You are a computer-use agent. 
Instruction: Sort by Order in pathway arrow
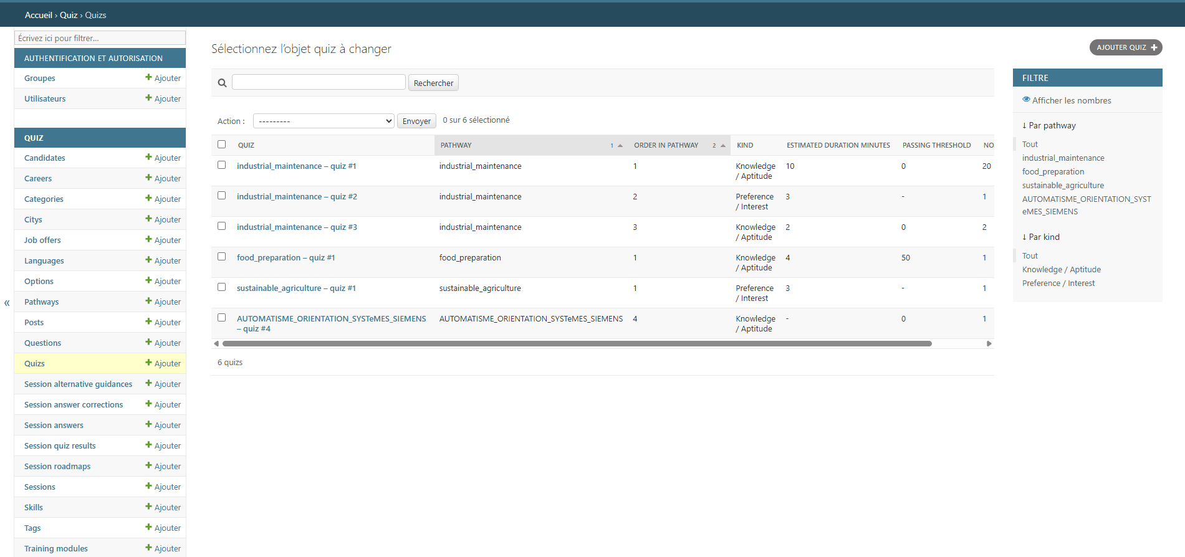click(723, 145)
